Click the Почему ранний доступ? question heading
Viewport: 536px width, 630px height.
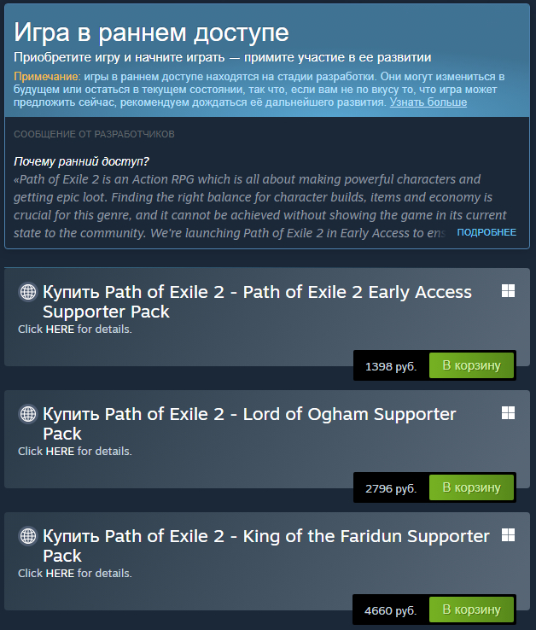click(82, 161)
